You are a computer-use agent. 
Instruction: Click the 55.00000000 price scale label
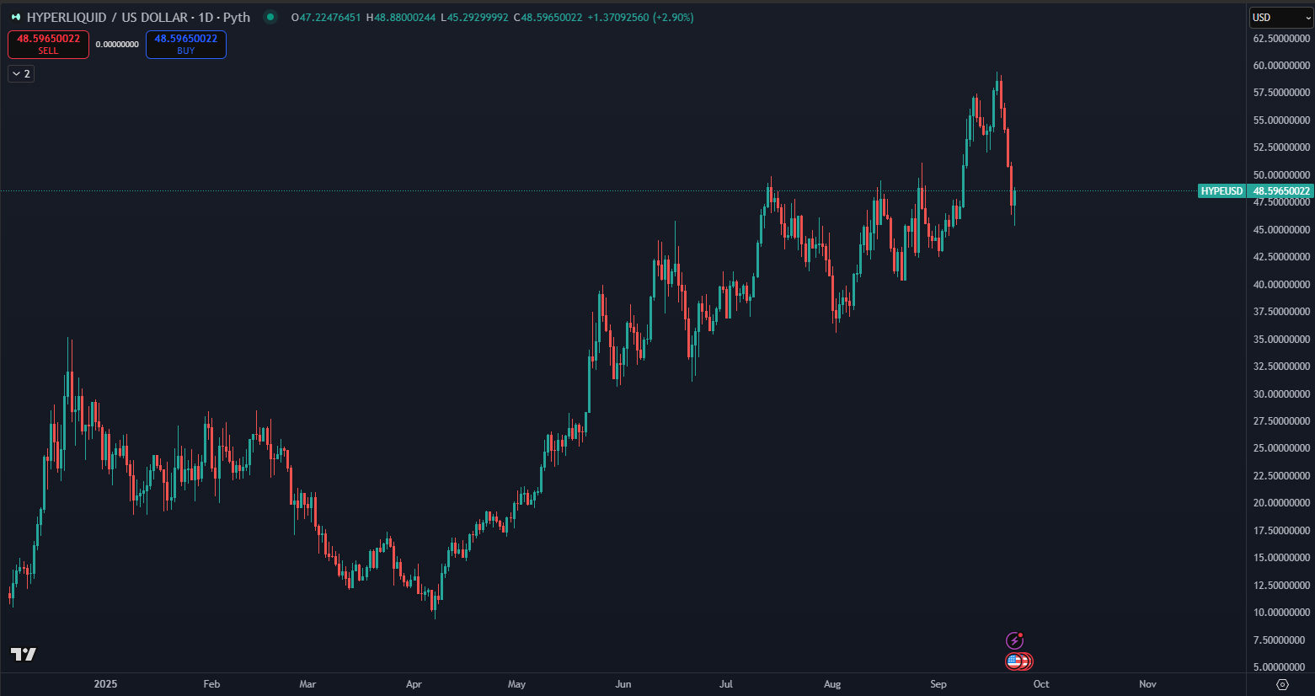point(1281,120)
